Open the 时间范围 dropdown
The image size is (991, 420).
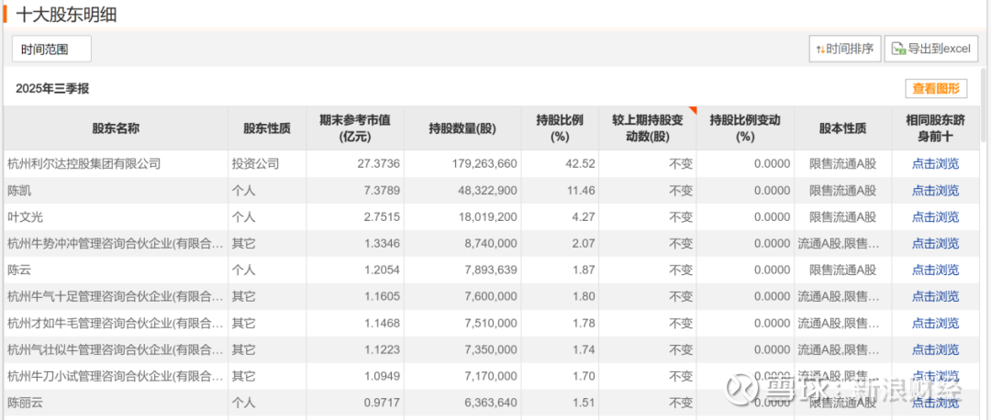51,50
